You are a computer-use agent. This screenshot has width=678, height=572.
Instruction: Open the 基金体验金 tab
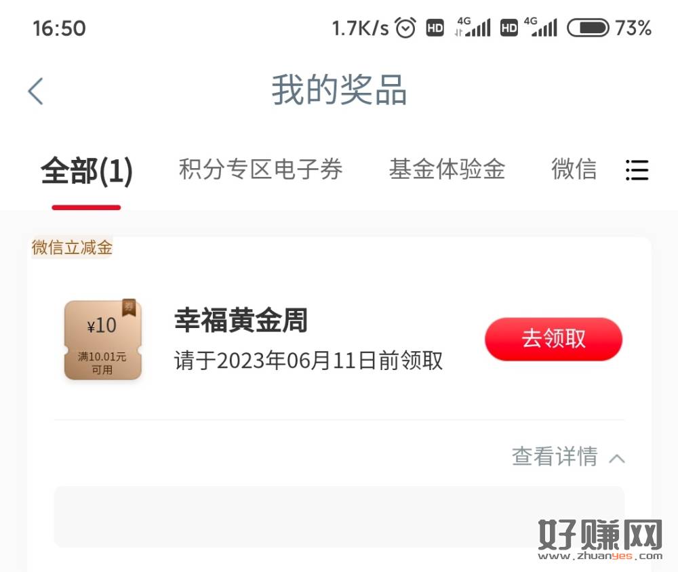(447, 169)
